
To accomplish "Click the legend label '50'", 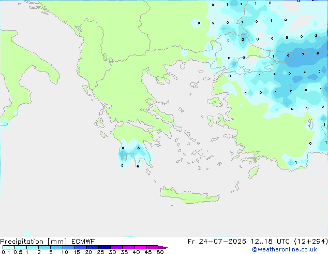I will point(160,252).
